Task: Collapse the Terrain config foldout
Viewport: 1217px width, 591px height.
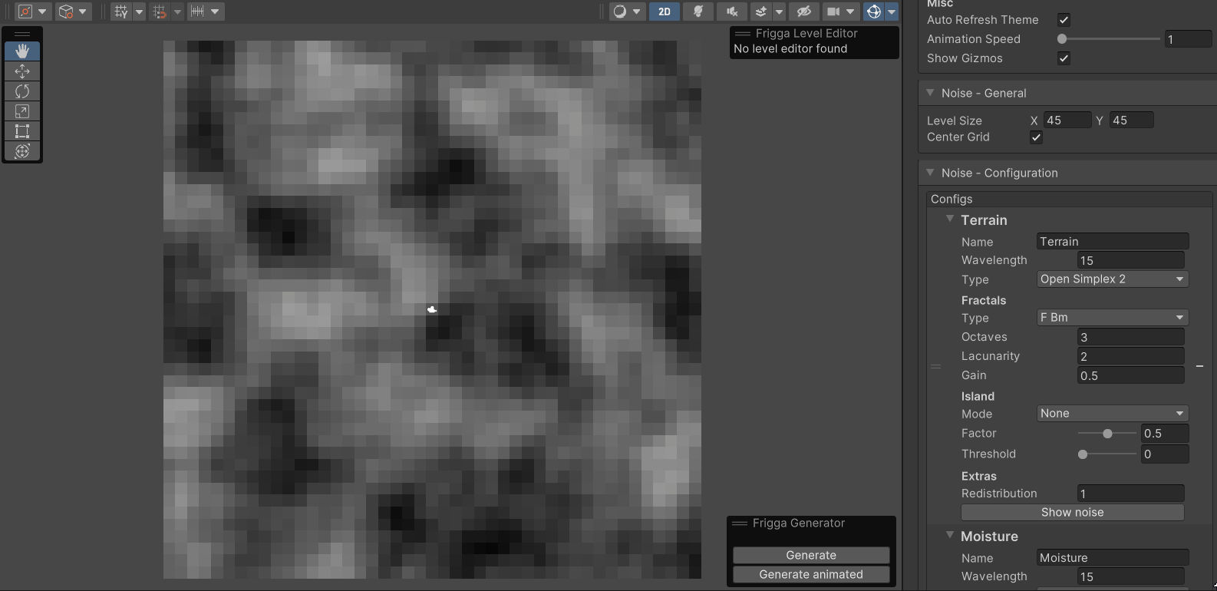Action: coord(950,220)
